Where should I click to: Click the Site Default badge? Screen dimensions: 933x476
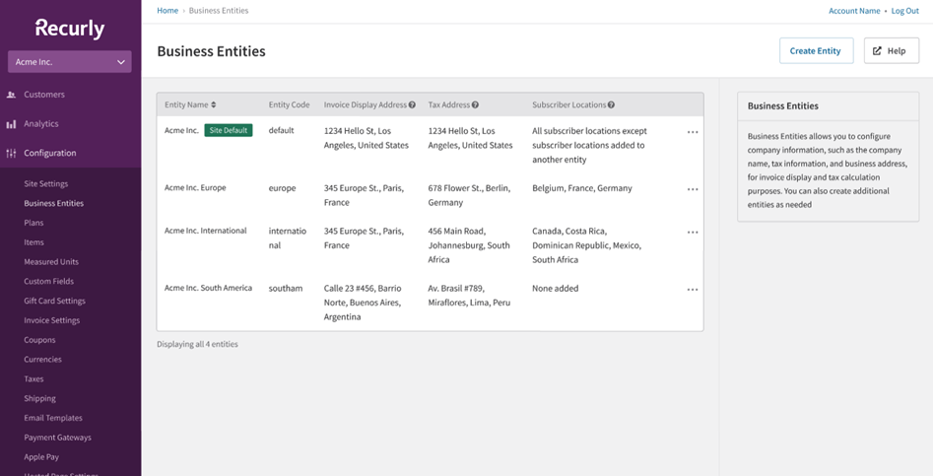[x=229, y=130]
